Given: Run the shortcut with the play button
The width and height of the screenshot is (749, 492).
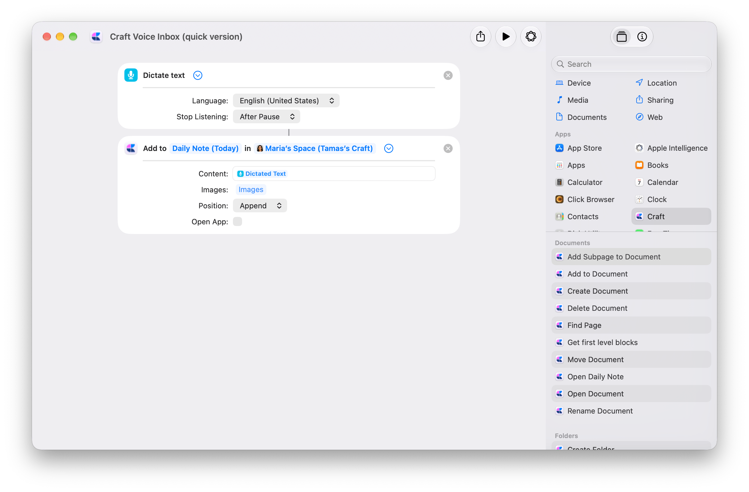Looking at the screenshot, I should click(506, 37).
